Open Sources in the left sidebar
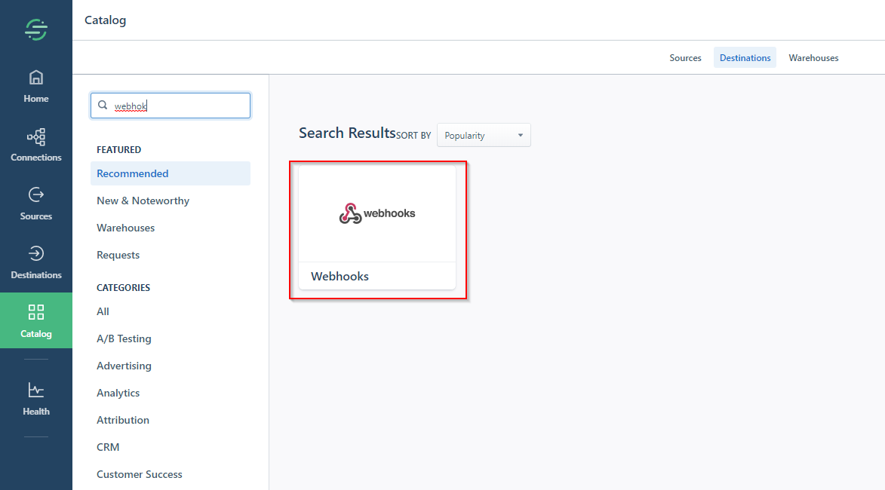 tap(36, 204)
